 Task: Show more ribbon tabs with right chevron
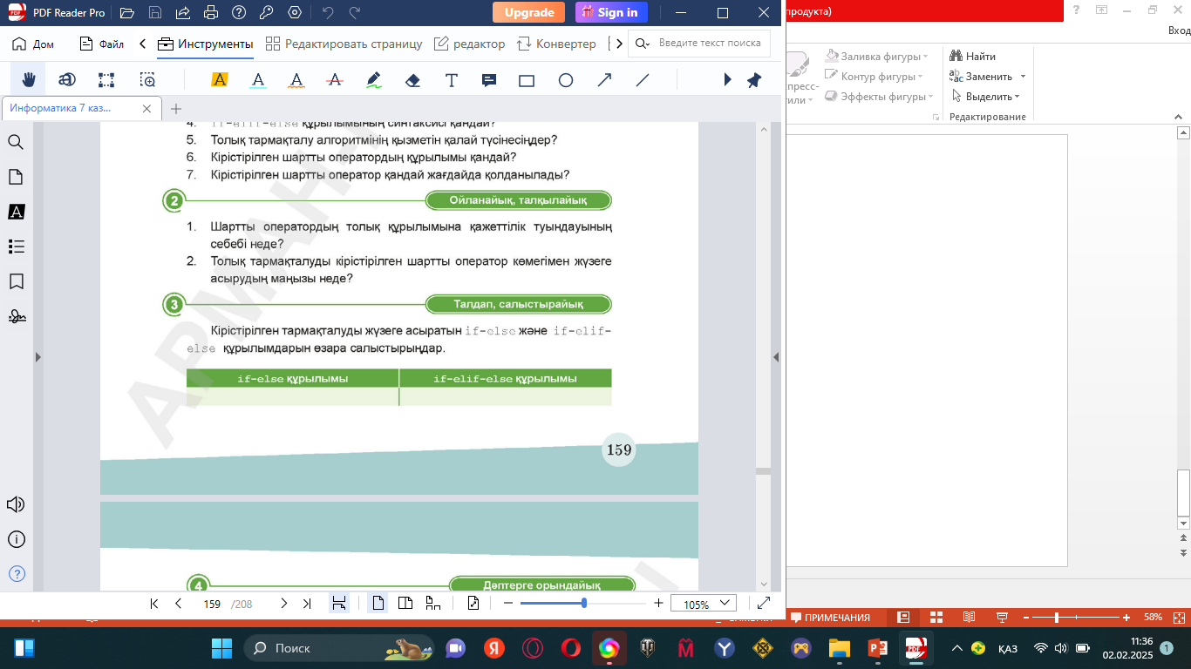pos(619,44)
